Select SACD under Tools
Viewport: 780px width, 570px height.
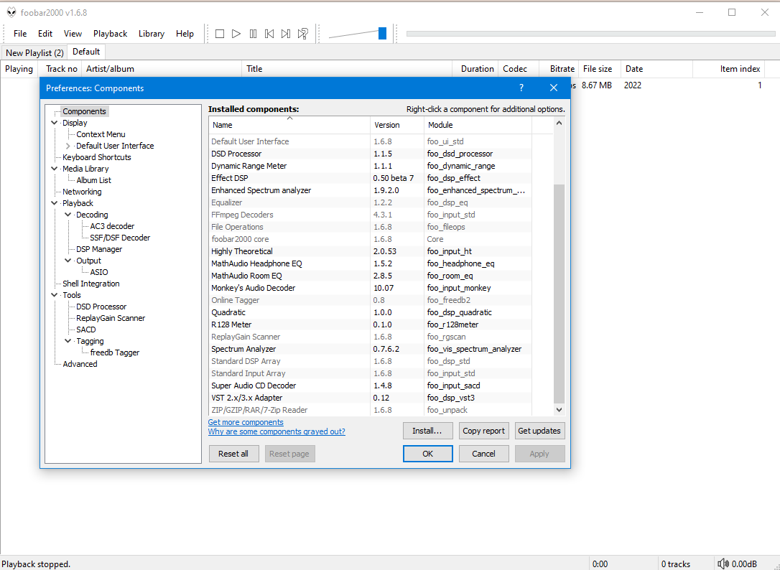[85, 330]
